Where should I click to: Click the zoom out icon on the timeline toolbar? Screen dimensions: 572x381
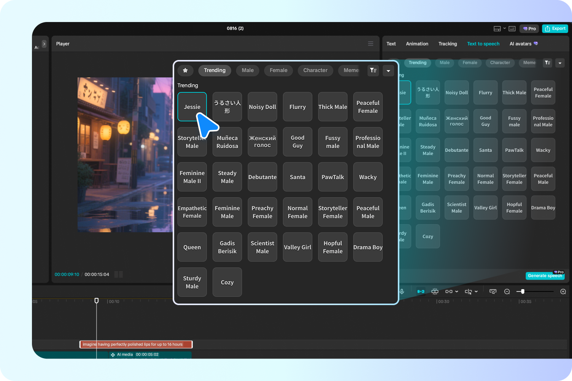[x=507, y=291]
